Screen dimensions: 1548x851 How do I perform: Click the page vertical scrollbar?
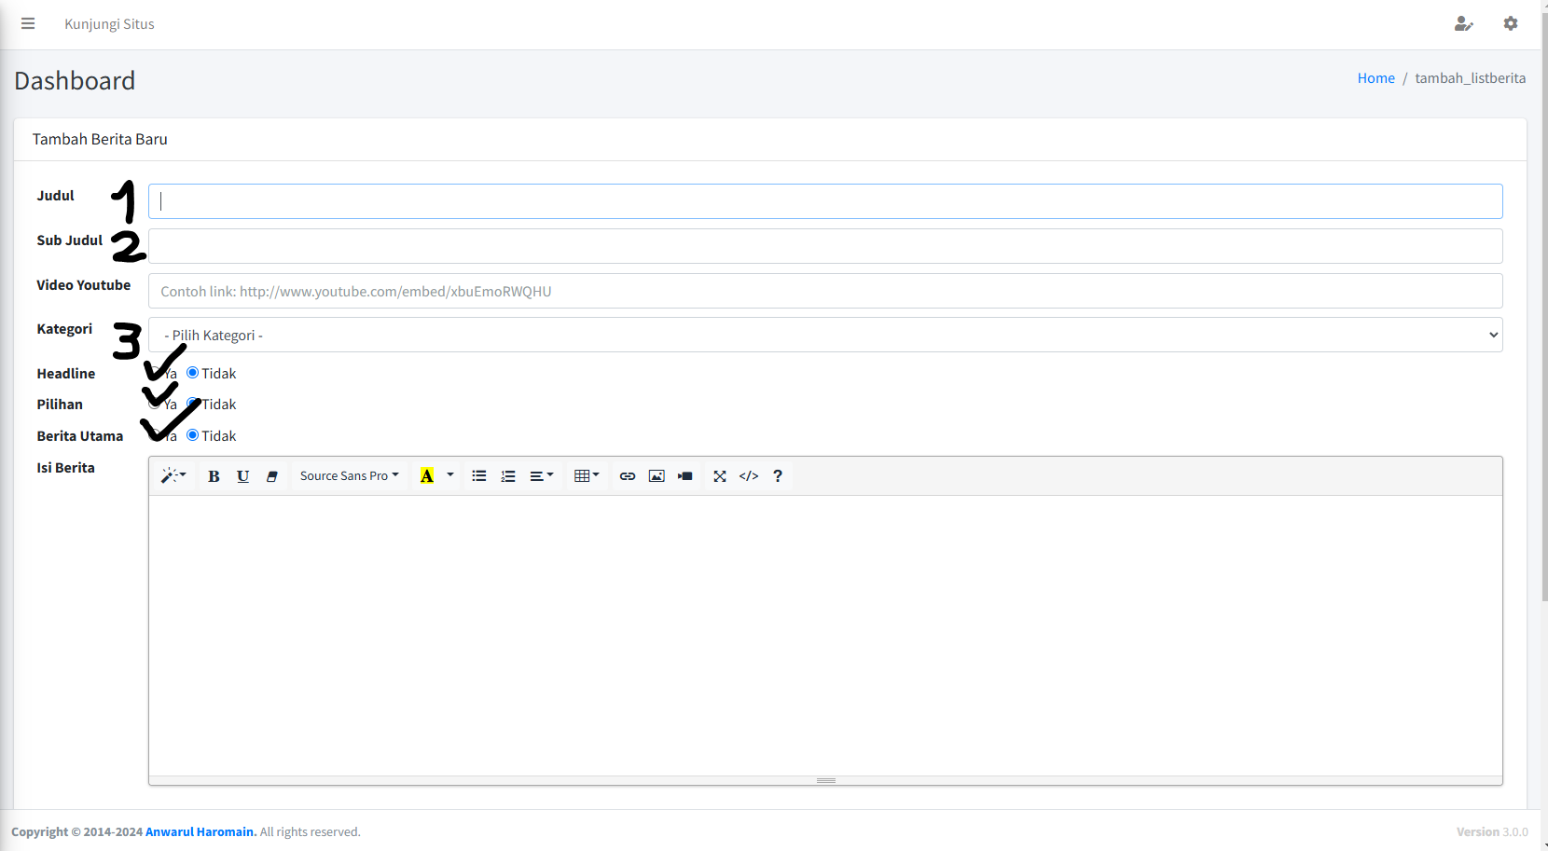tap(1544, 308)
